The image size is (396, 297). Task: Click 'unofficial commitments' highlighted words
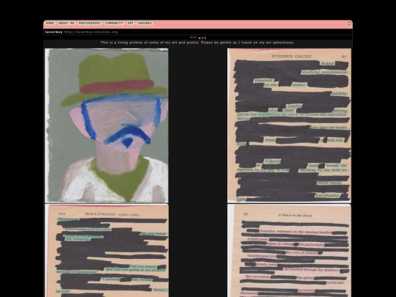point(325,72)
